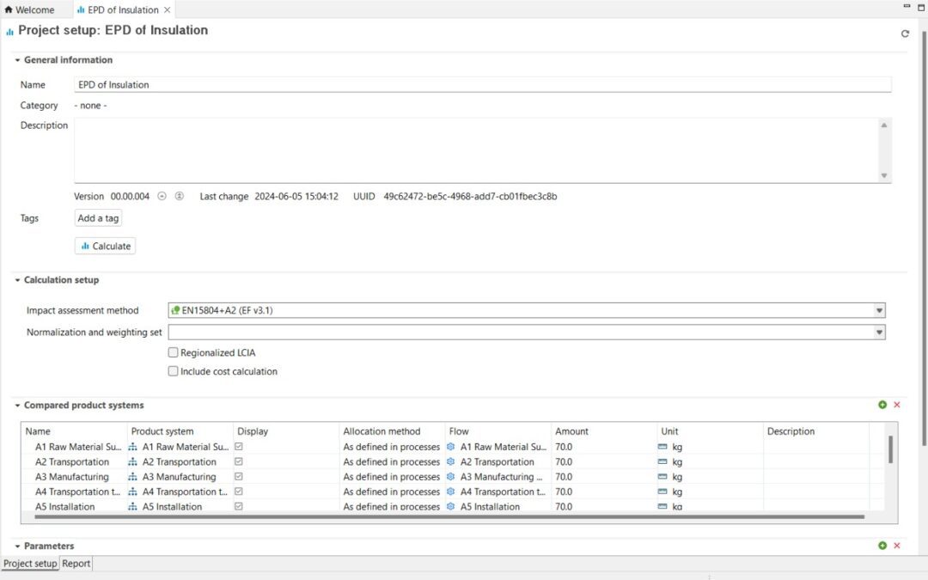Screen dimensions: 928x580
Task: Enable Include cost calculation checkbox
Action: (174, 371)
